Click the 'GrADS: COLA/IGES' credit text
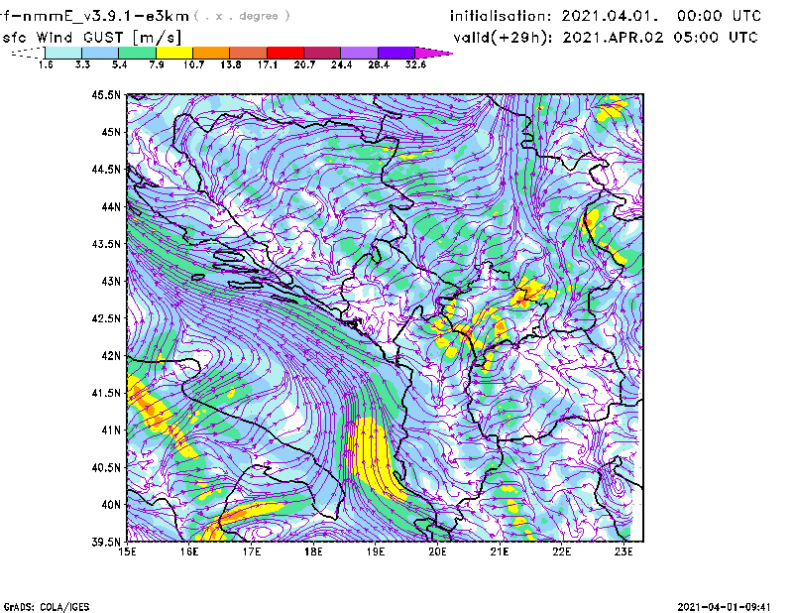This screenshot has height=613, width=793. [x=47, y=607]
